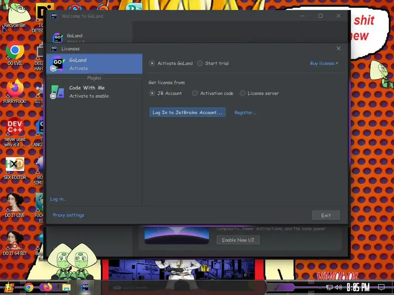
Task: Open DO EVIL Chrome desktop icon
Action: pyautogui.click(x=15, y=53)
